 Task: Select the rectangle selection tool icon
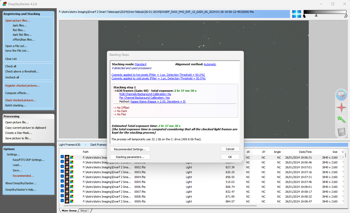click(341, 95)
